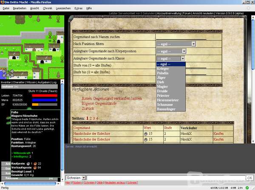Click Kaufen in second item row

point(218,139)
